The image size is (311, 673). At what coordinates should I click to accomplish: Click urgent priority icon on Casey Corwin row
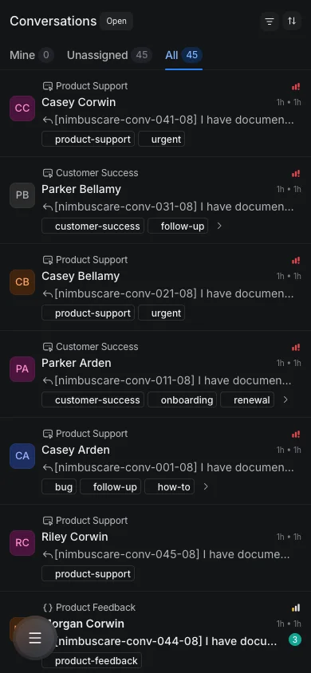click(296, 87)
